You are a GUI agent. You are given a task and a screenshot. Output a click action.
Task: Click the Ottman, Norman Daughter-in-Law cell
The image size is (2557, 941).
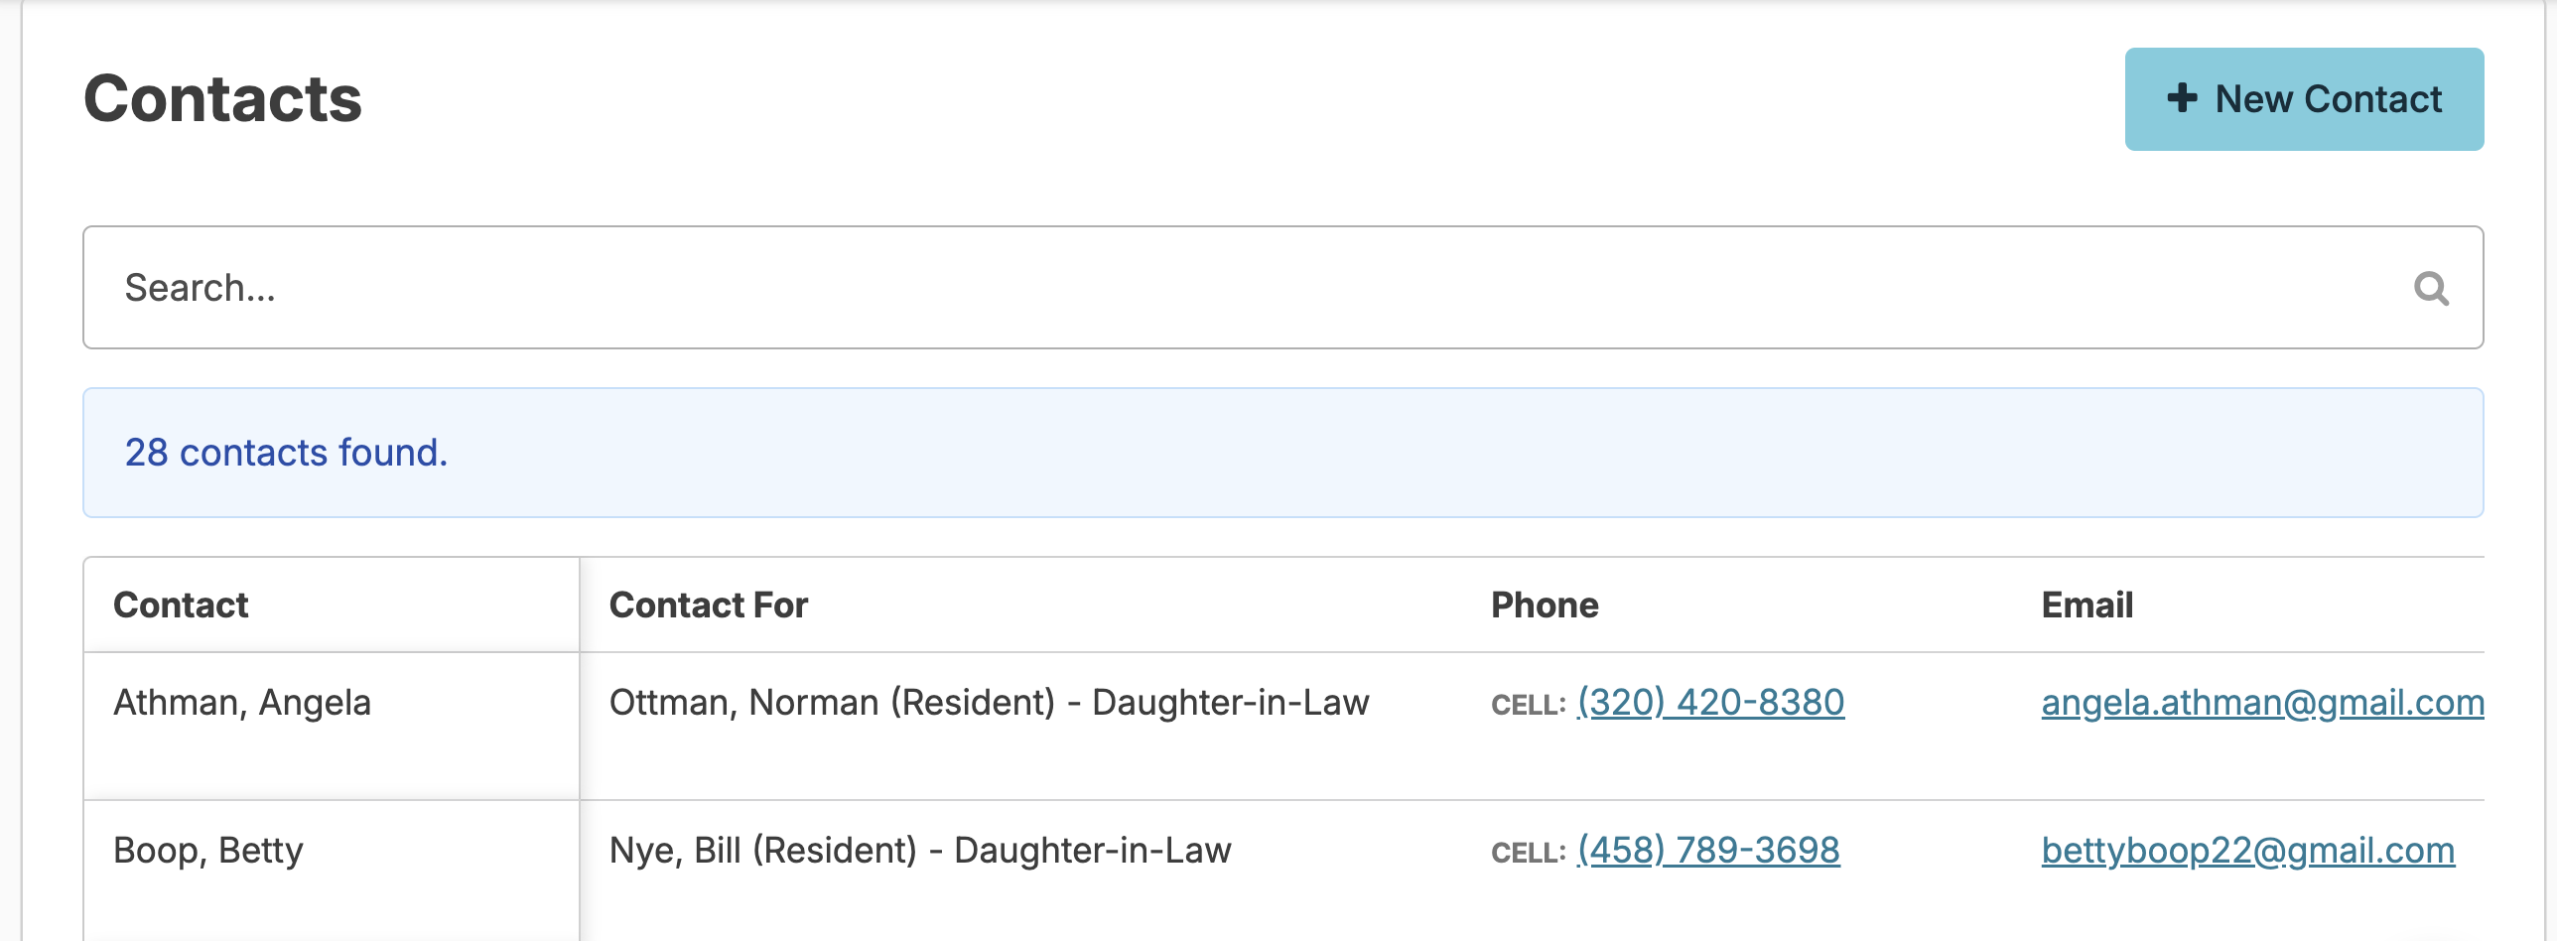(989, 703)
